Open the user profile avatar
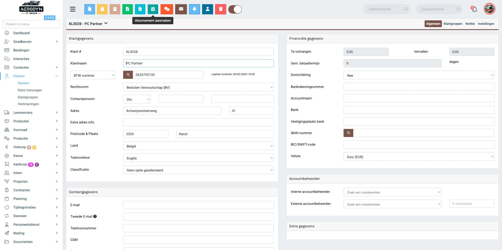502x250 pixels. 489,9
